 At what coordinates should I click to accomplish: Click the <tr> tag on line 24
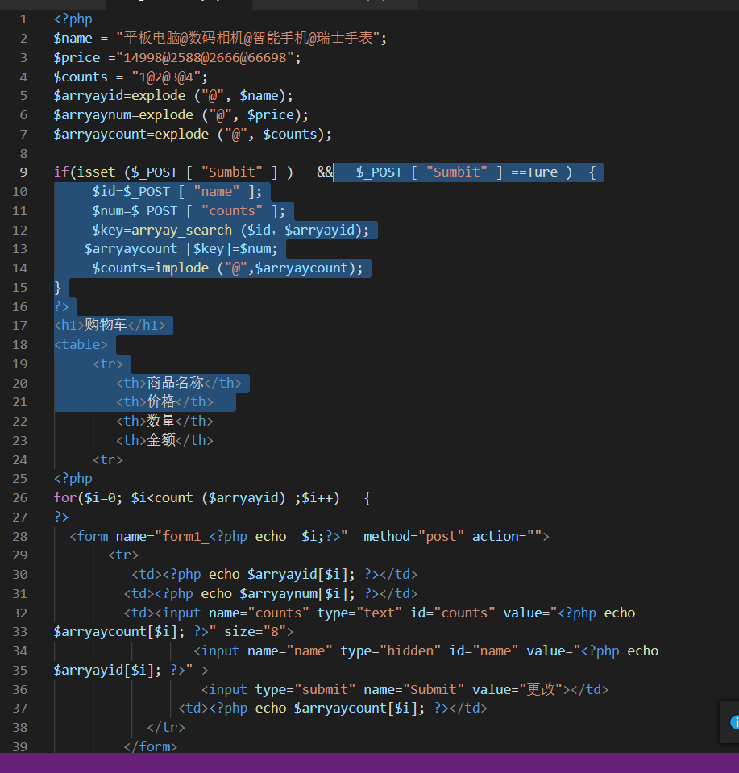[x=108, y=459]
